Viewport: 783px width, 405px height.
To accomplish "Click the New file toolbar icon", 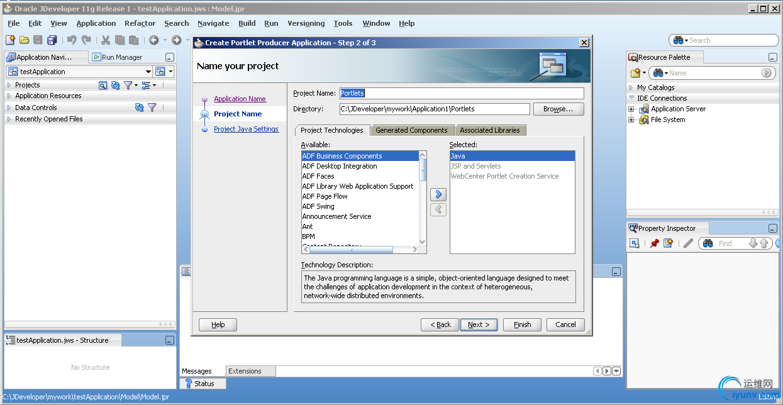I will (10, 40).
